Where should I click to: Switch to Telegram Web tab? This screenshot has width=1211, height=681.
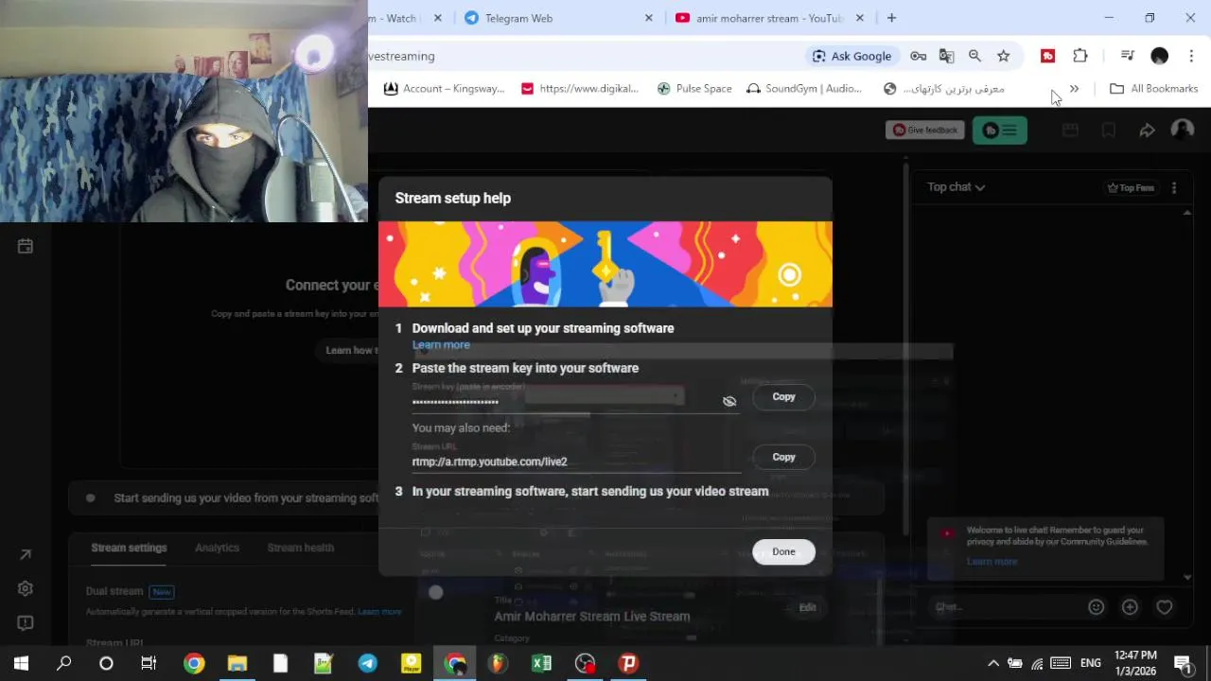(558, 18)
